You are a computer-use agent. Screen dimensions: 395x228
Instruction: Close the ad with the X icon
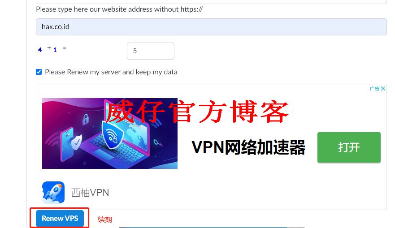point(383,89)
